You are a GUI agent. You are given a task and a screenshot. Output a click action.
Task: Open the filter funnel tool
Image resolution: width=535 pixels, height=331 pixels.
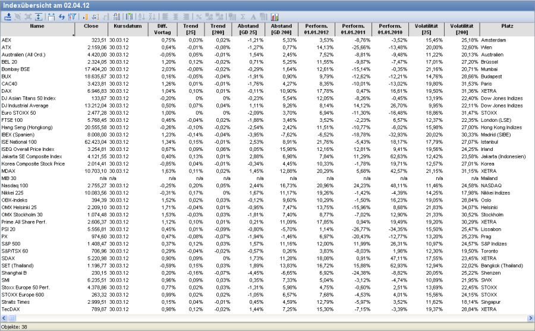pyautogui.click(x=73, y=17)
